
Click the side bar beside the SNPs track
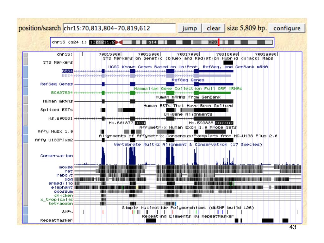tap(26, 211)
